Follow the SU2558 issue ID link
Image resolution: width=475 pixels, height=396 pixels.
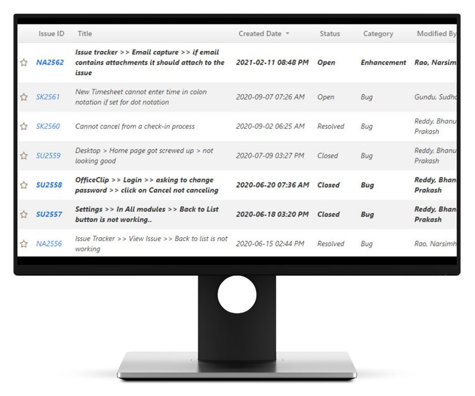[x=49, y=185]
